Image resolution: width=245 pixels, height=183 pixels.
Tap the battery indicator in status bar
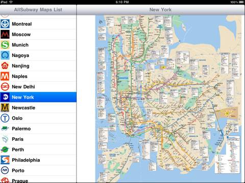[x=241, y=2]
